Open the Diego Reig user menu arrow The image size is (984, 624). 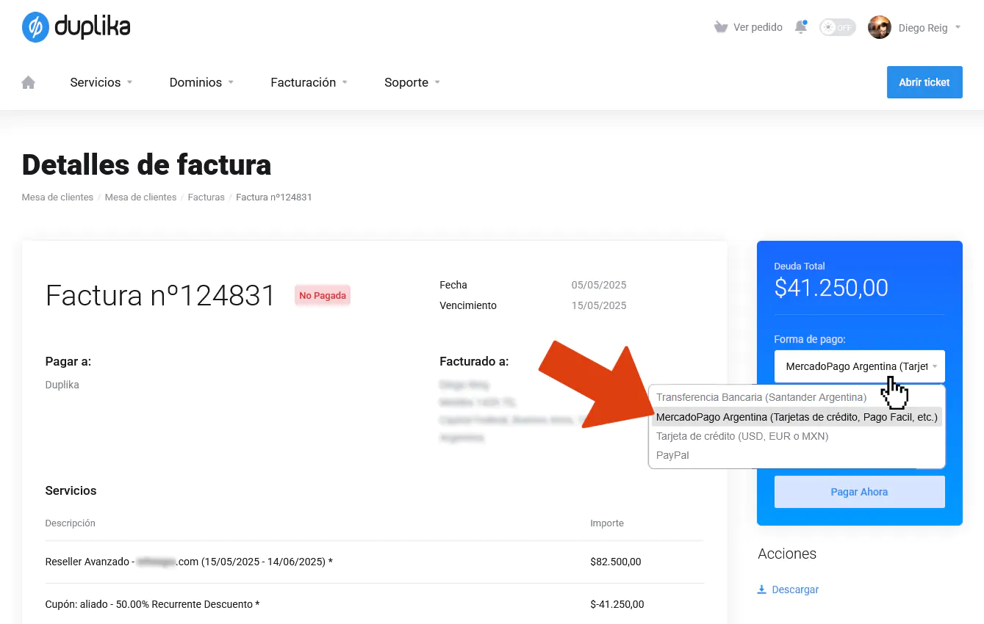click(958, 28)
